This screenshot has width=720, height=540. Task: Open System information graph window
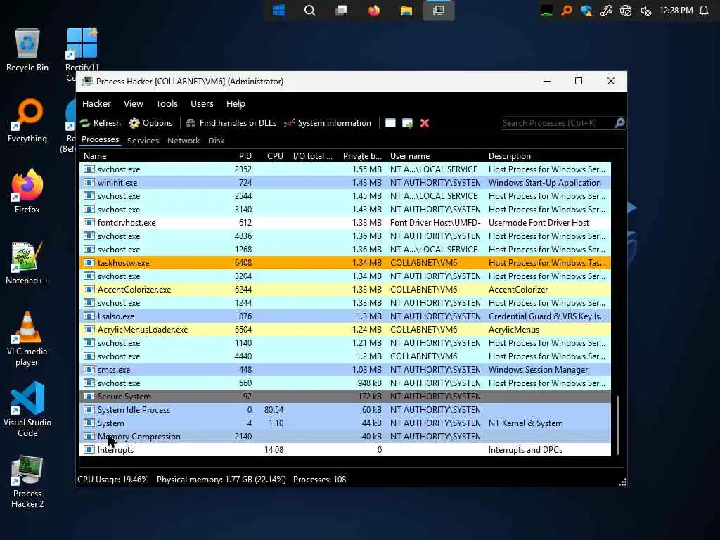(328, 123)
